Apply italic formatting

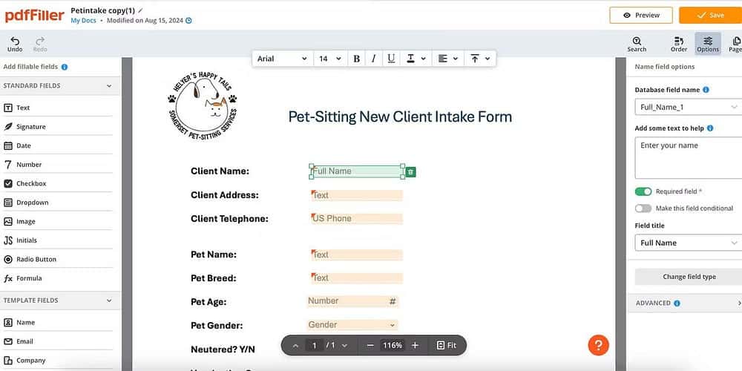pos(373,59)
